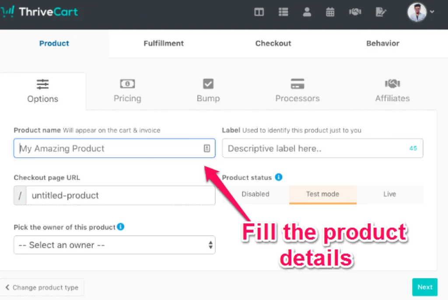This screenshot has height=300, width=448.
Task: Set product status to Live
Action: (x=389, y=194)
